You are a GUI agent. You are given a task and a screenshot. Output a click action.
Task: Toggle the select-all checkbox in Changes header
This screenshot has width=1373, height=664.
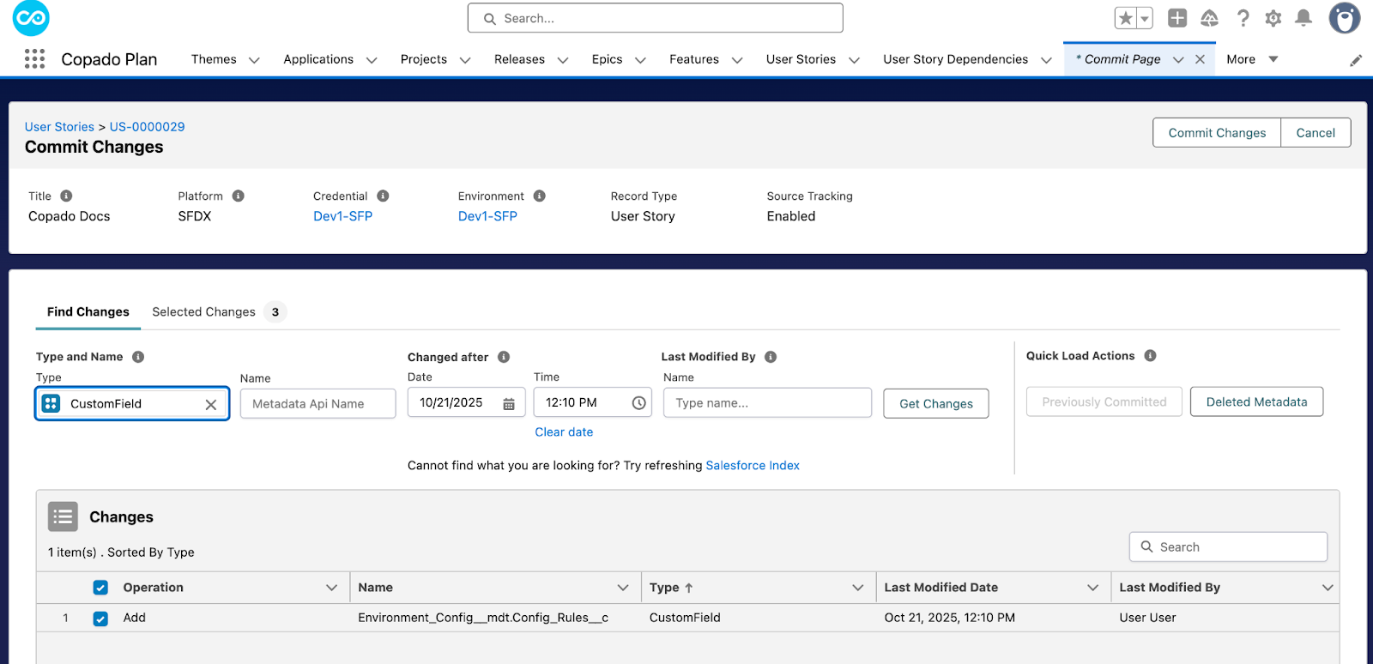click(x=100, y=588)
